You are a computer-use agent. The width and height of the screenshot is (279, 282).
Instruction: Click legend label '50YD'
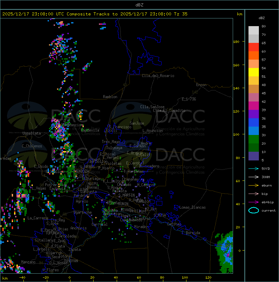tap(266, 168)
